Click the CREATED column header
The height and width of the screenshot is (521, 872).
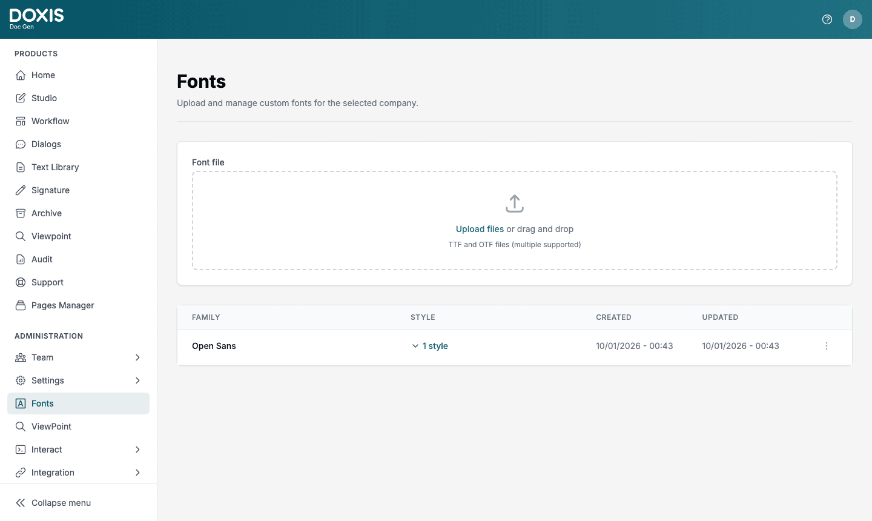tap(613, 317)
